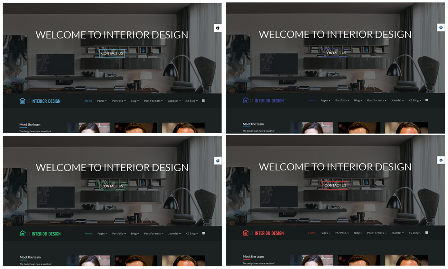Open Joomla! dropdown in red themed preview
The image size is (448, 269).
pos(398,233)
